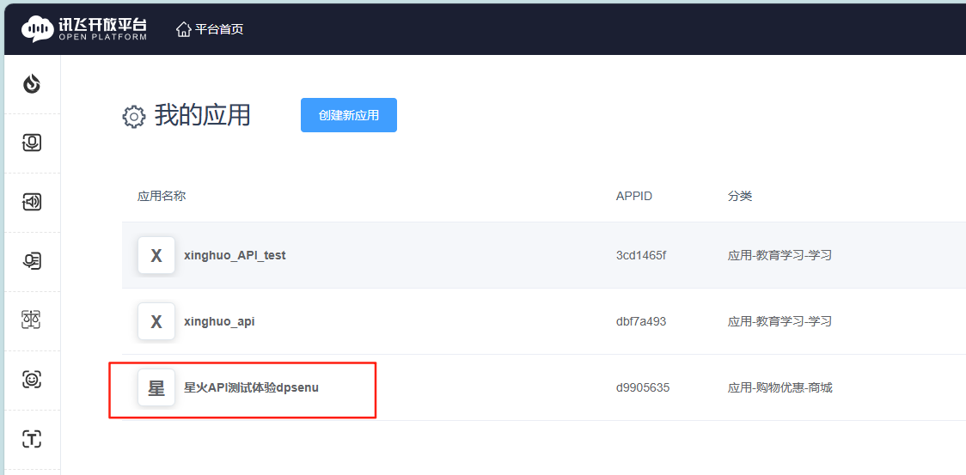
Task: Click 应用-购物优惠-商城 category text
Action: (x=780, y=387)
